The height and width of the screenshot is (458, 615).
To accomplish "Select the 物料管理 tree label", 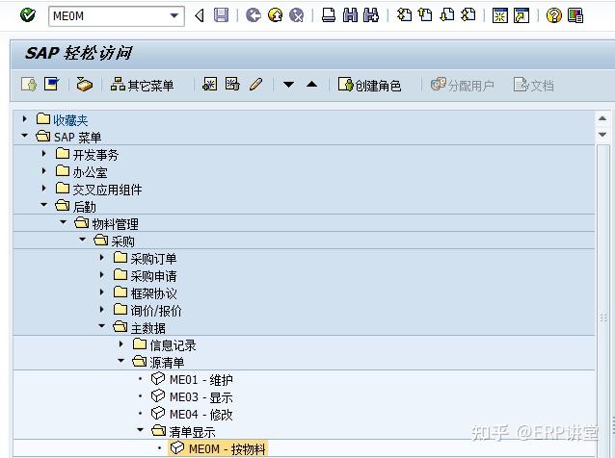I will point(115,224).
